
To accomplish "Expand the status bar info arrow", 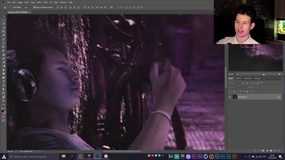I will coord(40,151).
